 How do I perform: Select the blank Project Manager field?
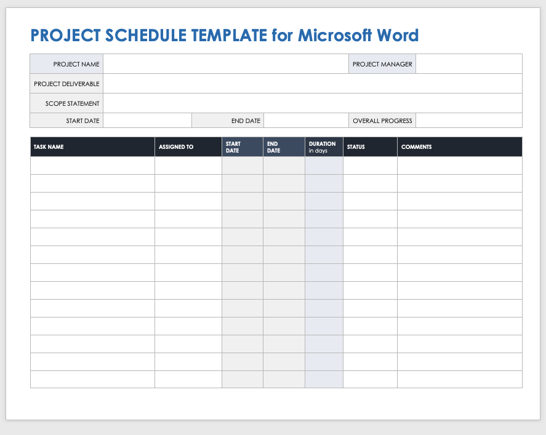[x=468, y=64]
